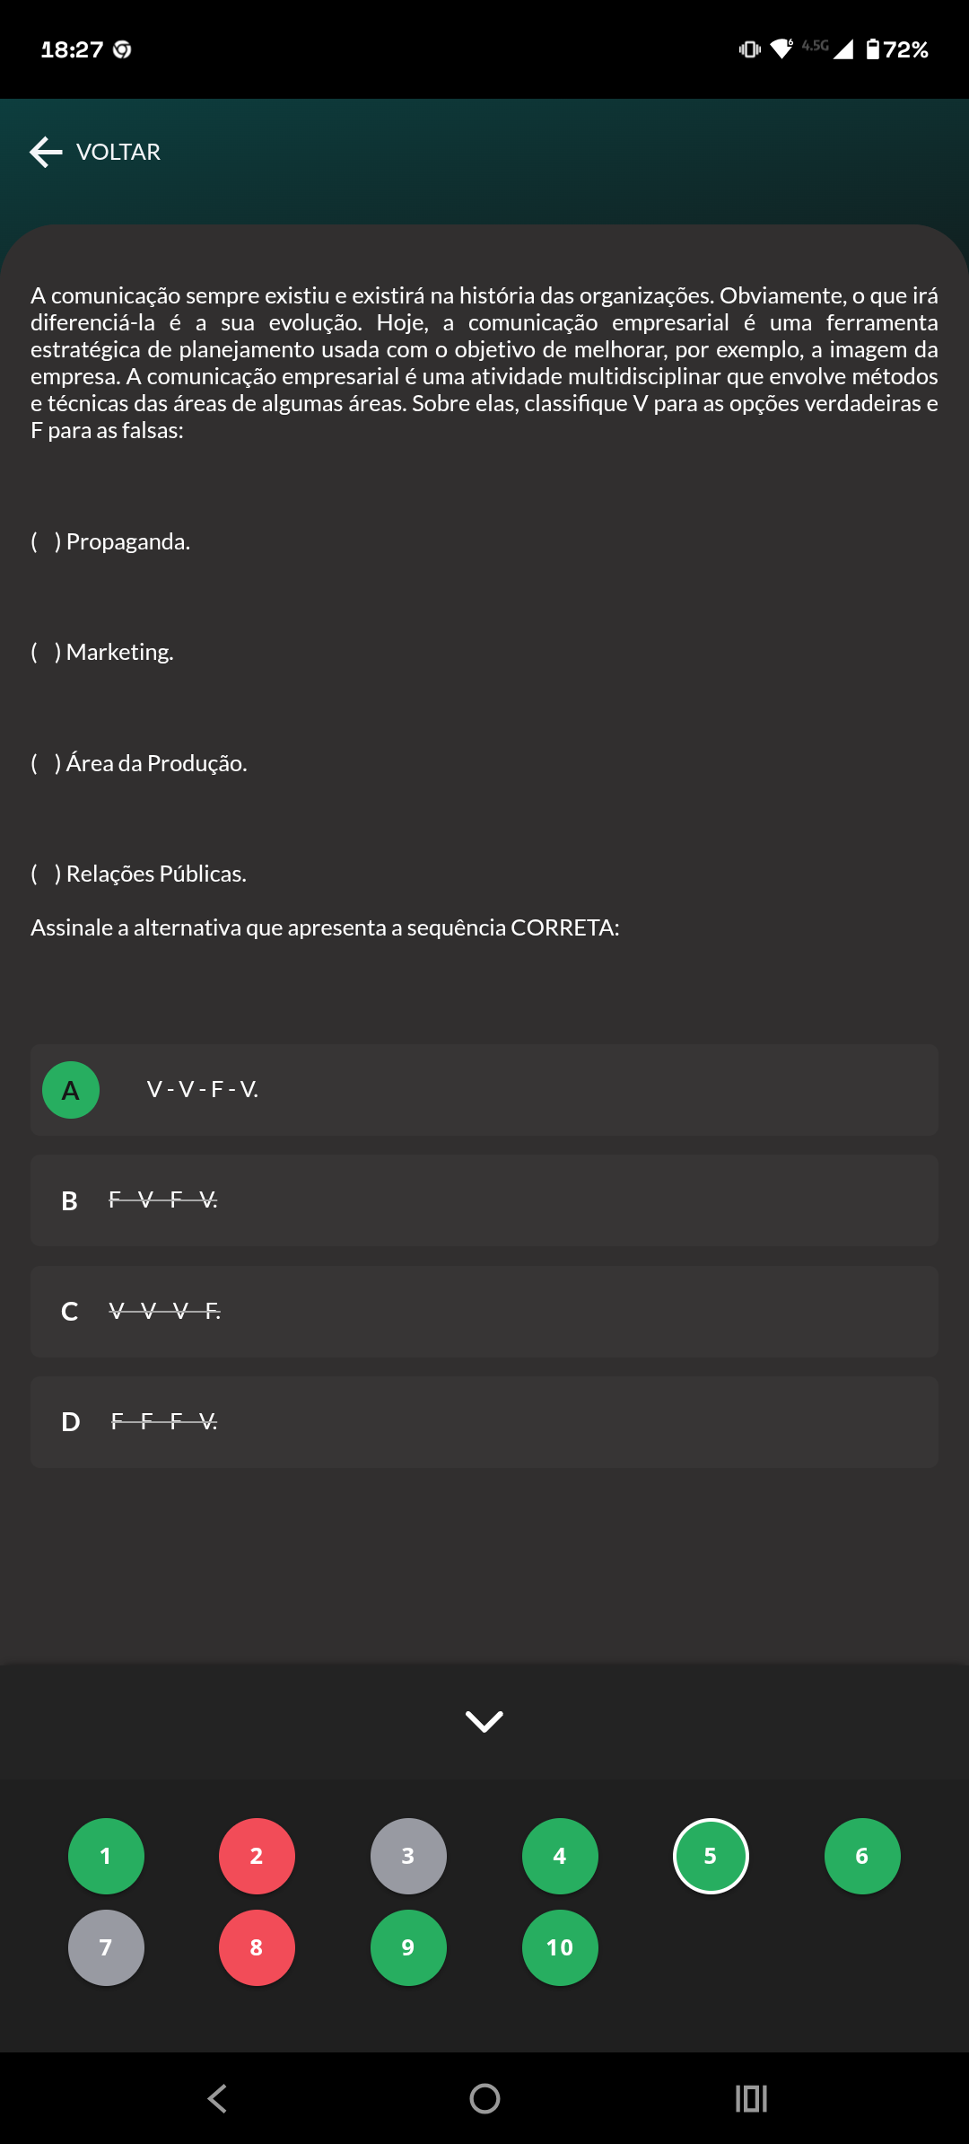Screen dimensions: 969x2144
Task: Open unanswered question 3
Action: (x=408, y=1856)
